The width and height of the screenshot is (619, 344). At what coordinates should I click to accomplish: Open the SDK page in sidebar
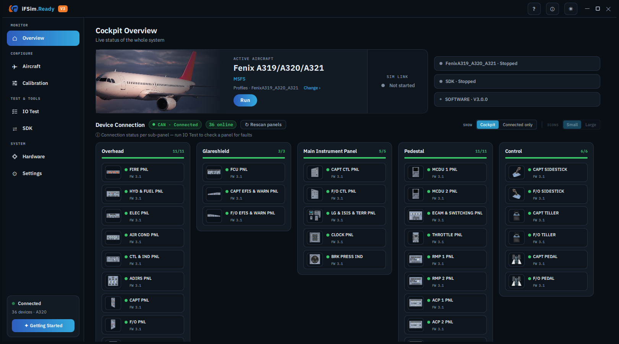click(43, 128)
